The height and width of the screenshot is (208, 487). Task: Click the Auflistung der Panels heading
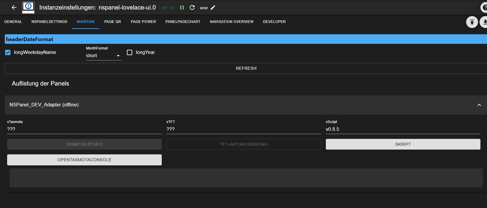tap(41, 83)
